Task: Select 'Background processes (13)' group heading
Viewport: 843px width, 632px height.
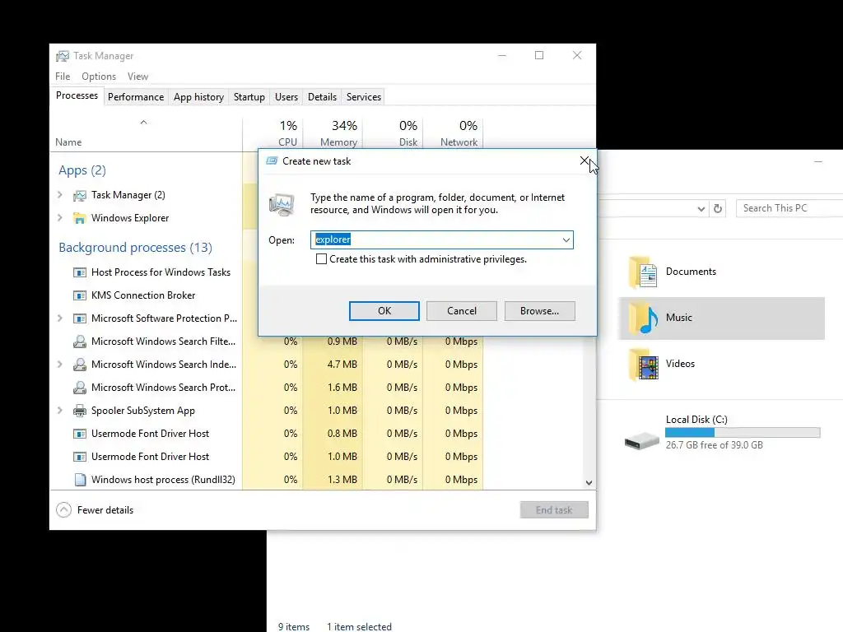Action: click(x=136, y=248)
